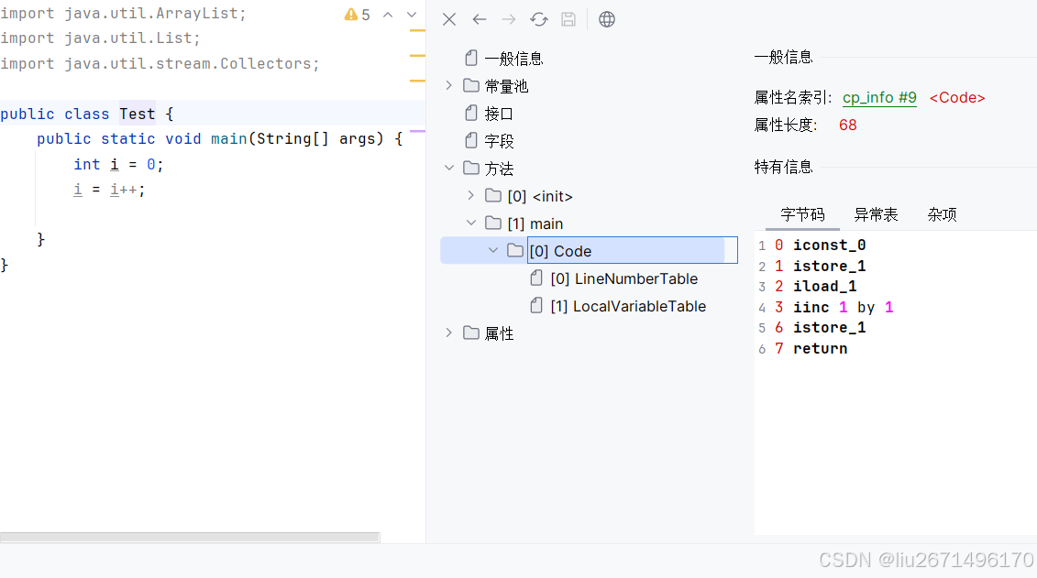
Task: Open [1] LocalVariableTable entry
Action: pos(628,307)
